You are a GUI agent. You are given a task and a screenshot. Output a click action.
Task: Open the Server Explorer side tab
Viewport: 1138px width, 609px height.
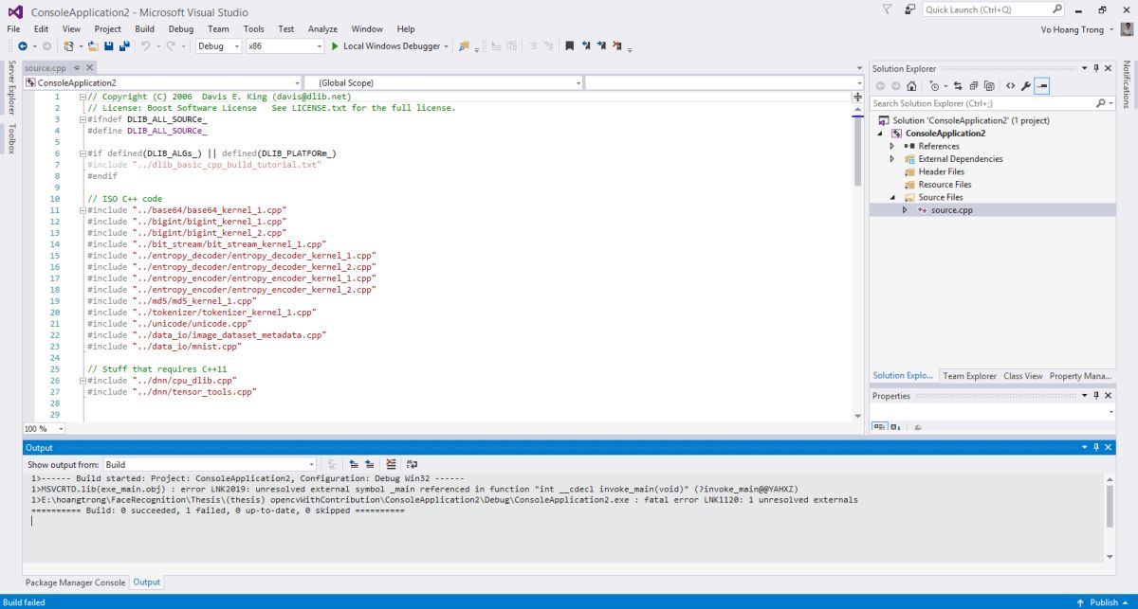12,88
